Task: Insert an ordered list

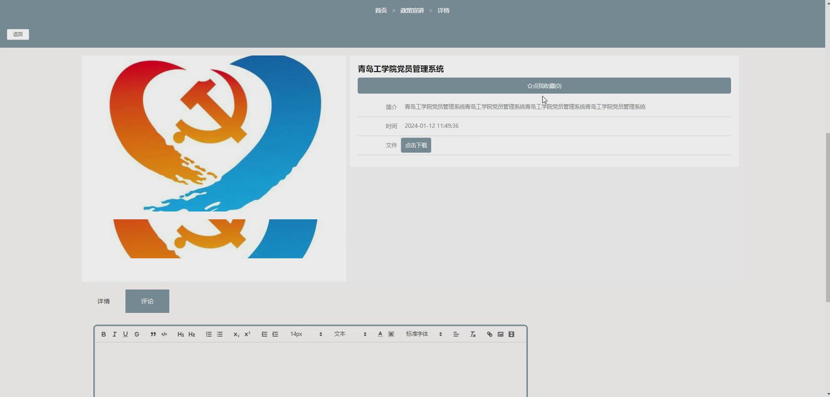Action: [x=208, y=334]
